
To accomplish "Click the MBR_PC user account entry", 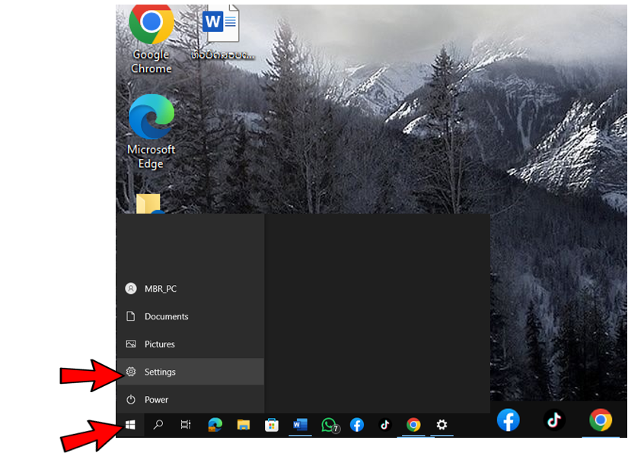I will click(160, 289).
